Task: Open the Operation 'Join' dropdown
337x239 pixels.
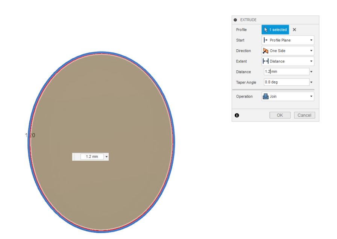Action: pos(288,96)
